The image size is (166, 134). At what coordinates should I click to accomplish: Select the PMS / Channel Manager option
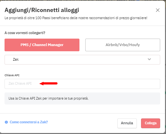point(42,45)
